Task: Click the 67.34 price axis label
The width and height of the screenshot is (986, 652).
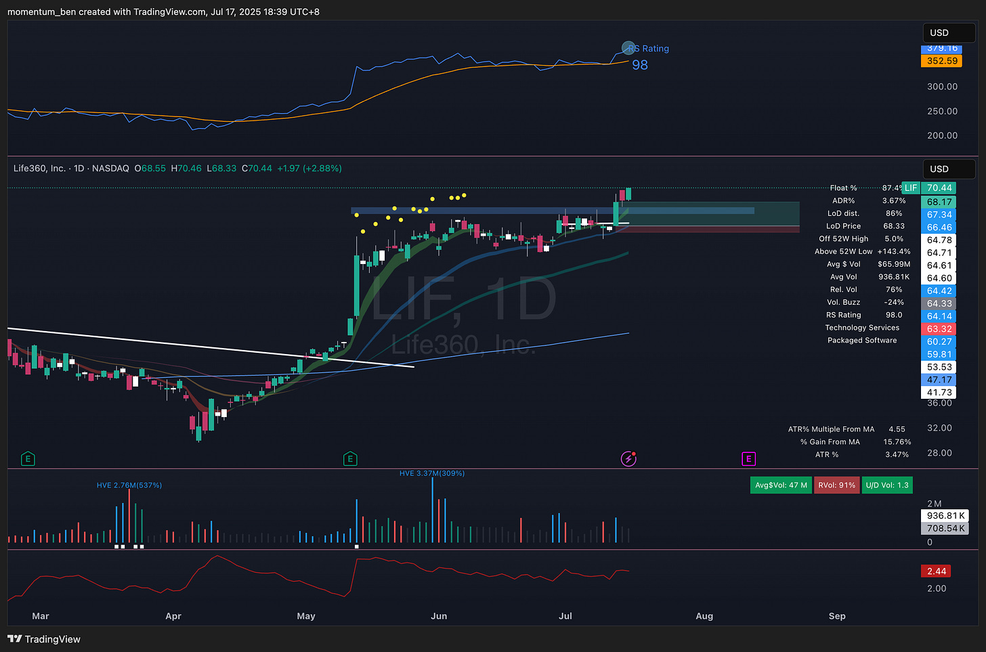Action: pyautogui.click(x=939, y=215)
